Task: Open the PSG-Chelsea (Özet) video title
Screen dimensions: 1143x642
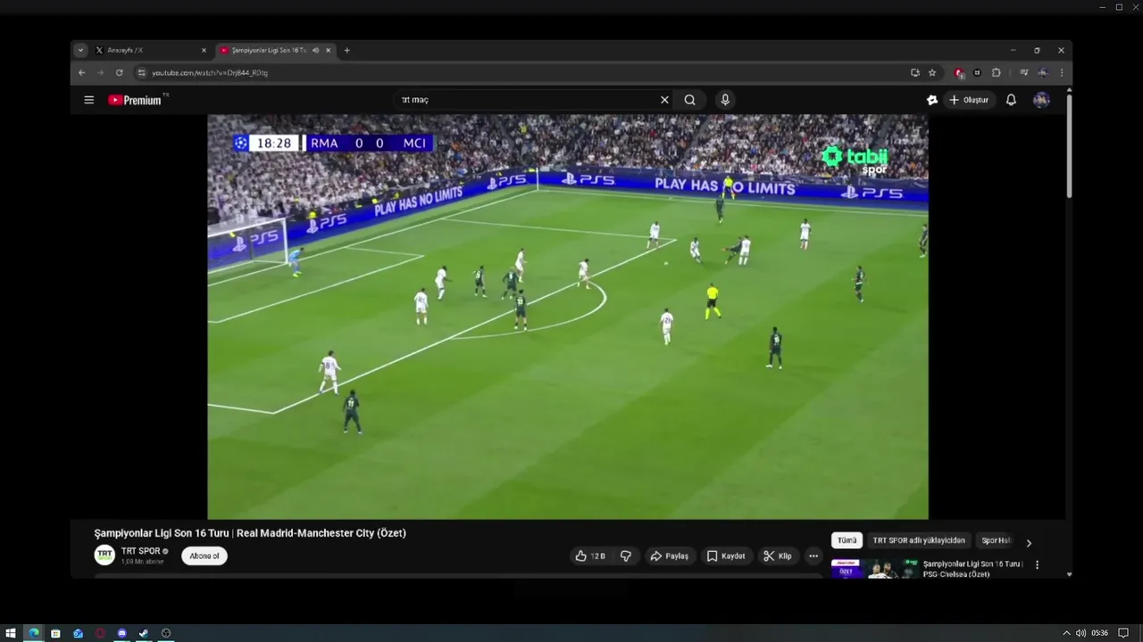Action: [972, 569]
